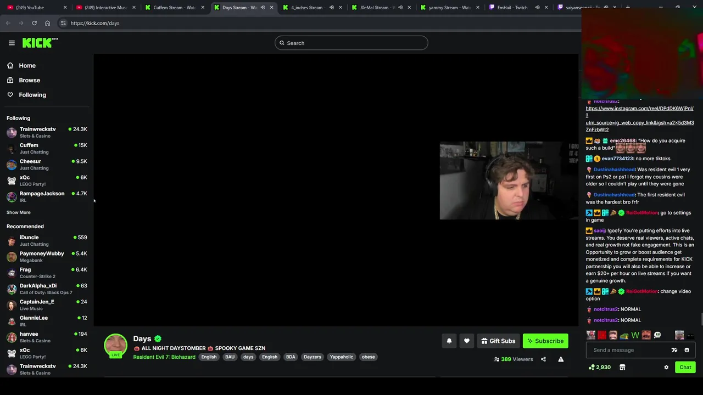The width and height of the screenshot is (703, 395).
Task: Open DarkAlpha_xDi recommended channel
Action: click(x=47, y=289)
